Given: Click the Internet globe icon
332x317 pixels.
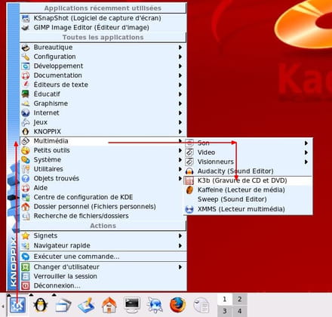Looking at the screenshot, I should 26,112.
